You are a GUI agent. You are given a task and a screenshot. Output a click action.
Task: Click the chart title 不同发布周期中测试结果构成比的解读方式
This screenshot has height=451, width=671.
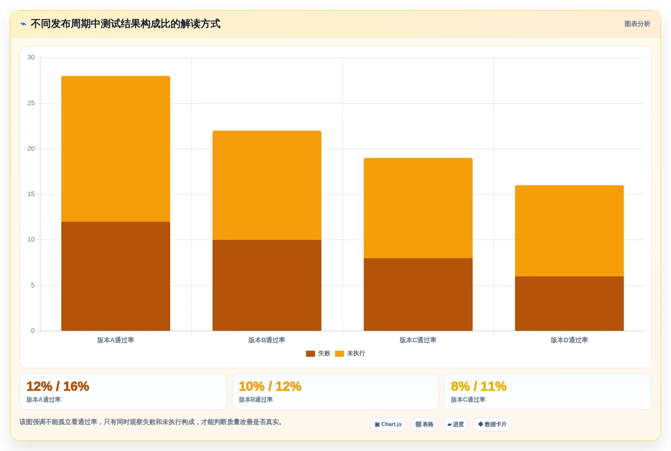click(125, 24)
